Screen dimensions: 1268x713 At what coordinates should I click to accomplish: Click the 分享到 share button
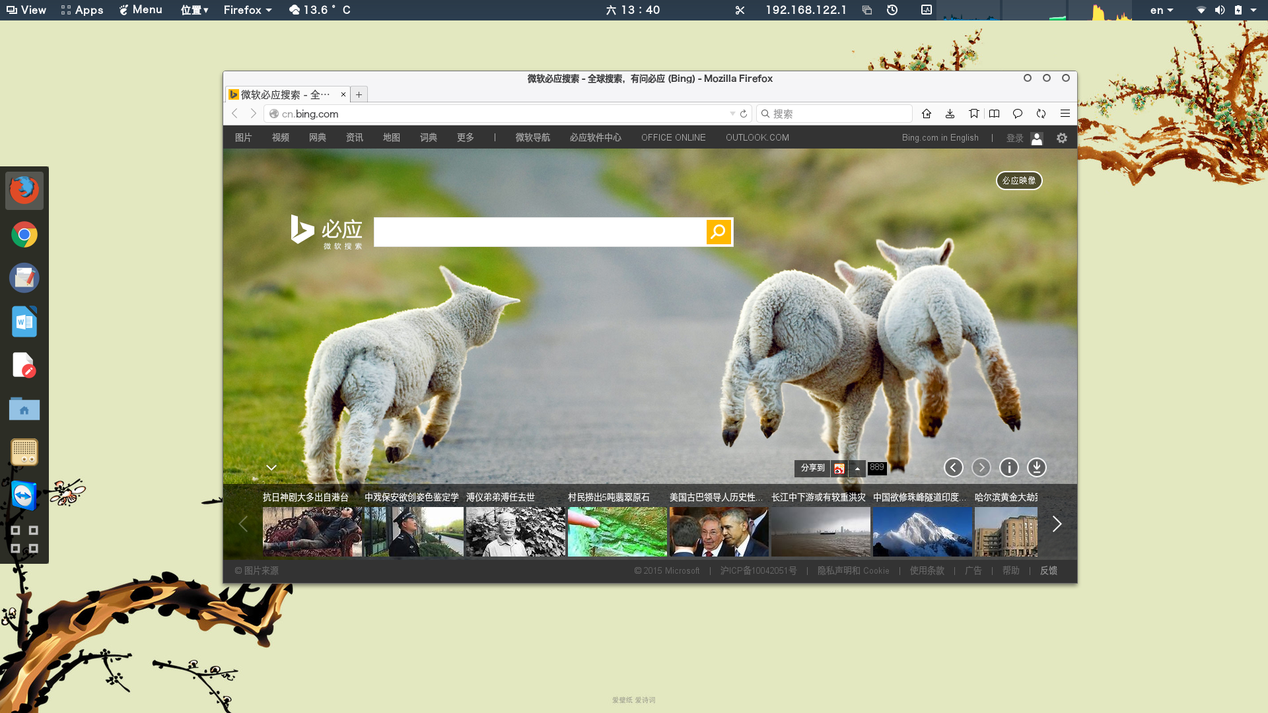pos(812,468)
